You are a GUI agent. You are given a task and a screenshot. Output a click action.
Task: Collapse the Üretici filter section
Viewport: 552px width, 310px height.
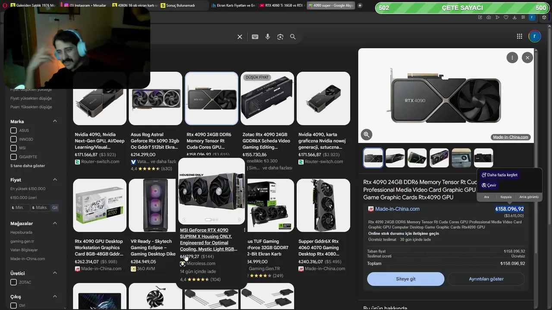(55, 273)
